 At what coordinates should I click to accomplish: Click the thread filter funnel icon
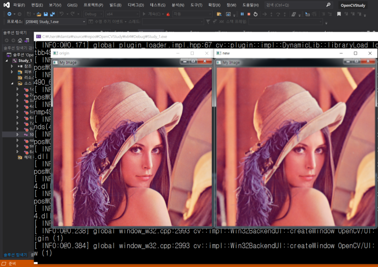[208, 22]
